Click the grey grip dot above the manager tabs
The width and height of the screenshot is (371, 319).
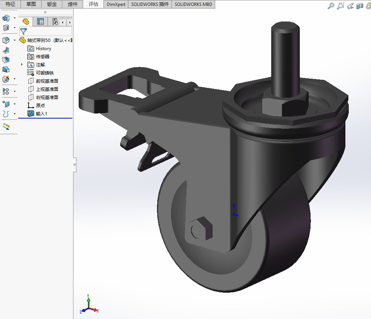tap(45, 12)
